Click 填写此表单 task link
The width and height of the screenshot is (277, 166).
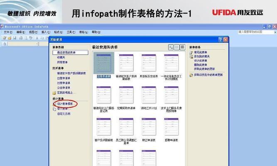(200, 52)
